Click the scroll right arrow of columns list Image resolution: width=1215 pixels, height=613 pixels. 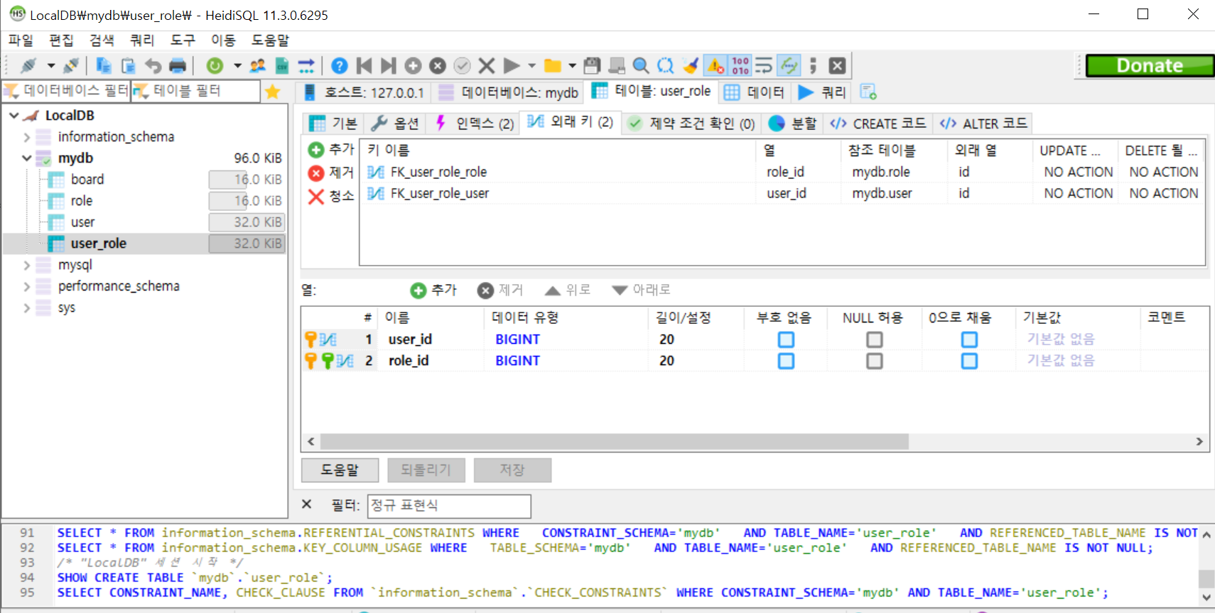(1199, 442)
